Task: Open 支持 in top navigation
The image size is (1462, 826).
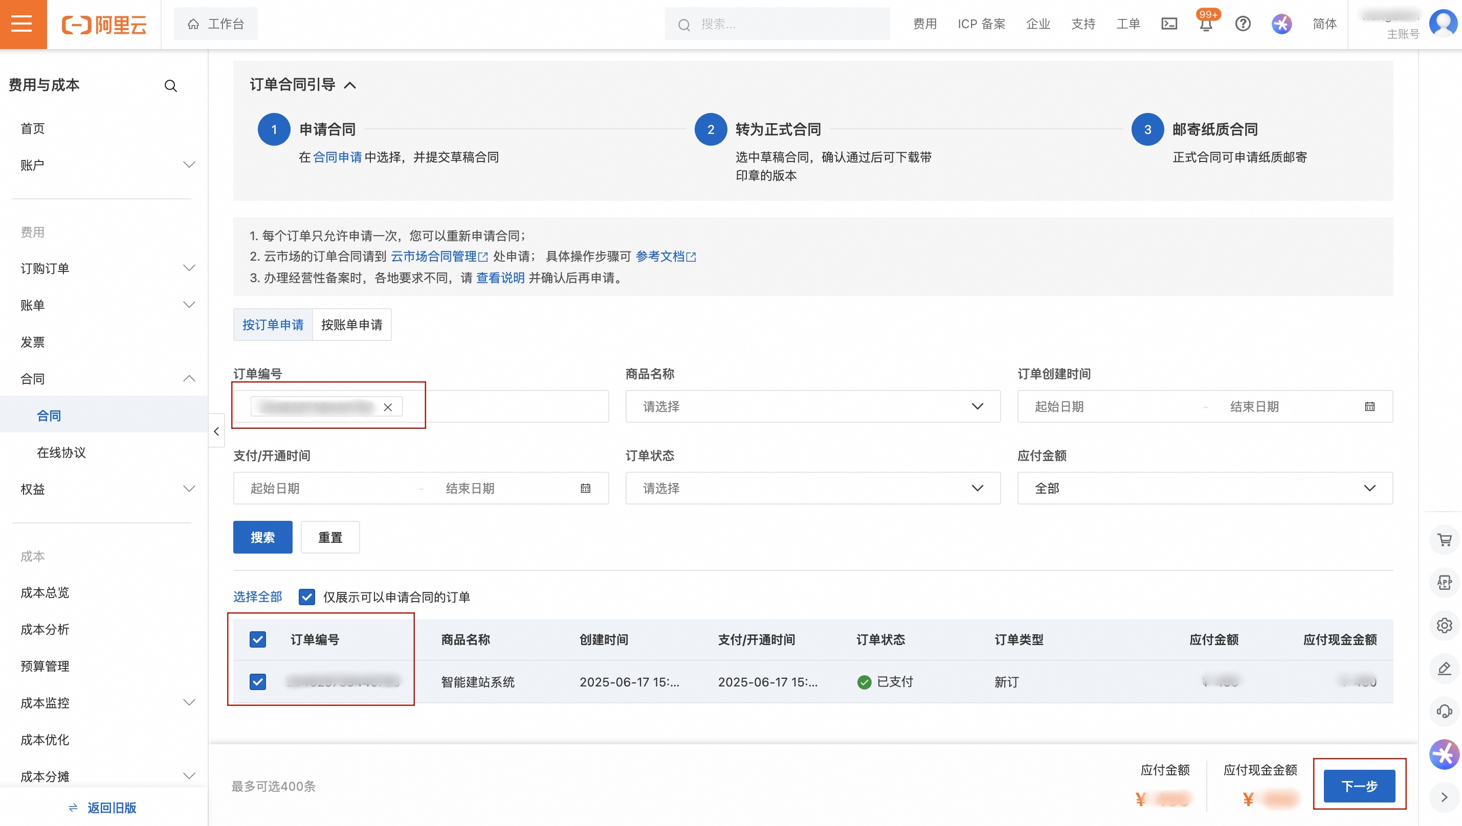Action: (x=1083, y=24)
